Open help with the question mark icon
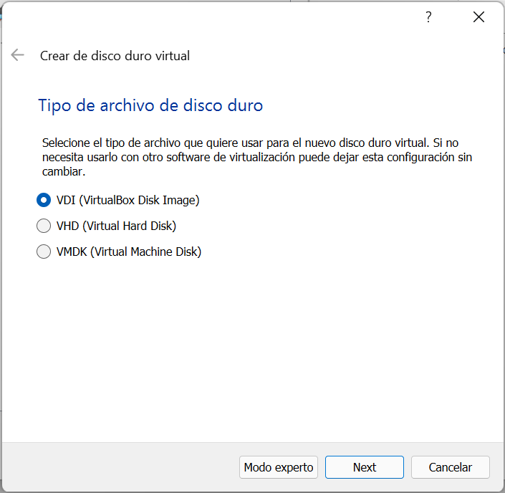The height and width of the screenshot is (493, 505). click(x=428, y=17)
